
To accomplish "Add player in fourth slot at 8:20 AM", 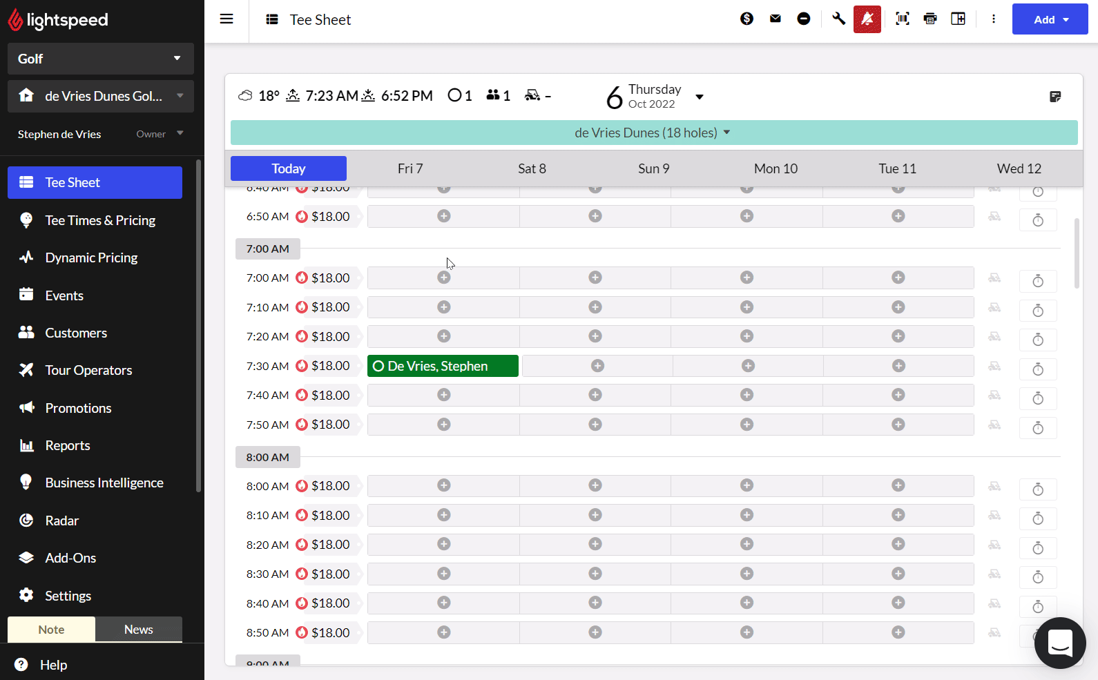I will [898, 544].
